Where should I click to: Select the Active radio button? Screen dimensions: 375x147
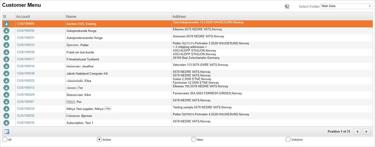coord(99,139)
